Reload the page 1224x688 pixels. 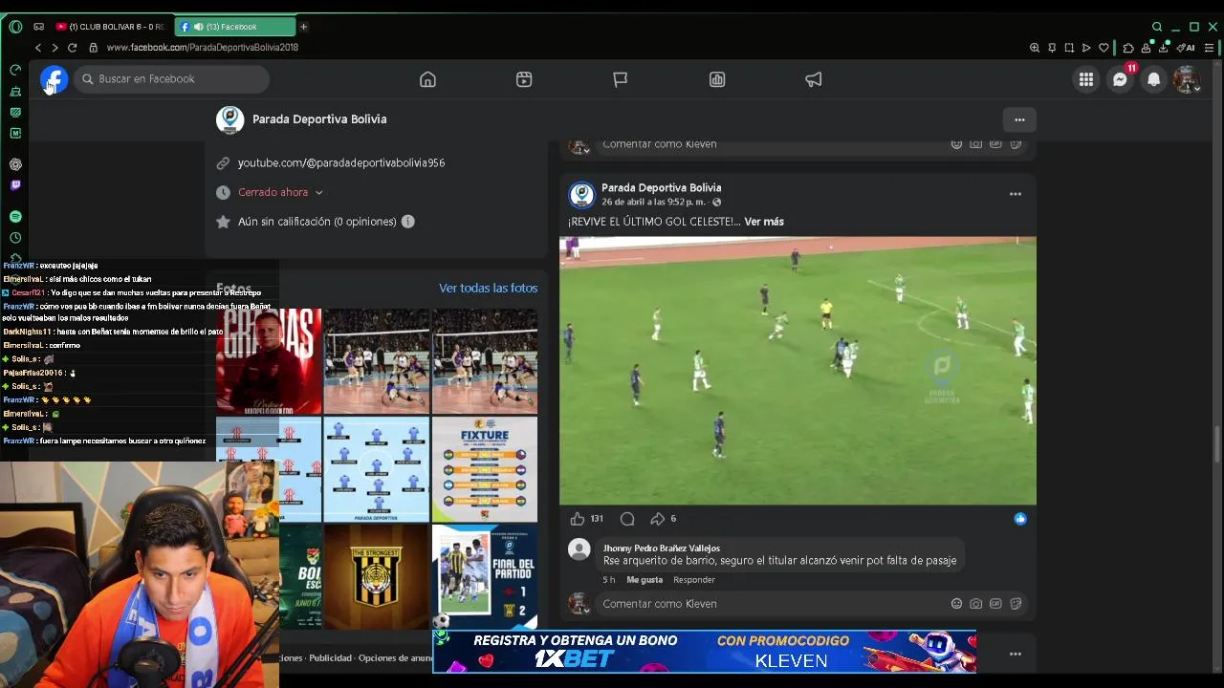pos(72,48)
